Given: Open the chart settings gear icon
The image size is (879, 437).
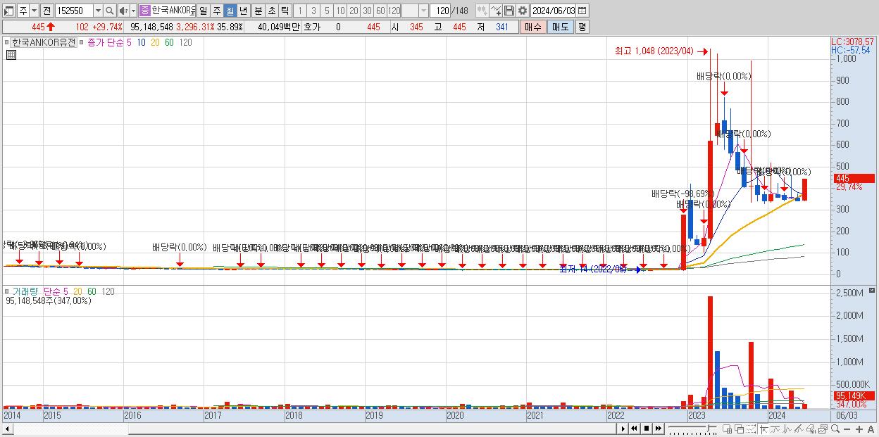Looking at the screenshot, I should 522,11.
